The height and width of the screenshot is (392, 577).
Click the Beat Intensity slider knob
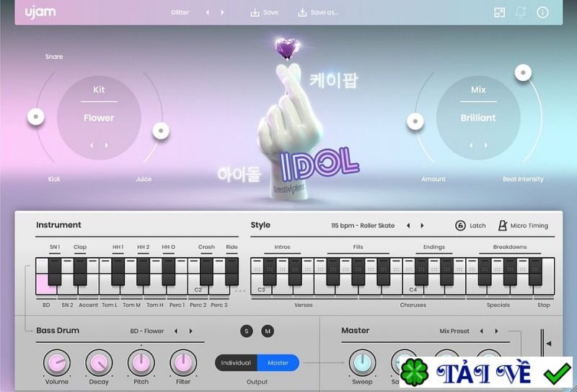[523, 73]
